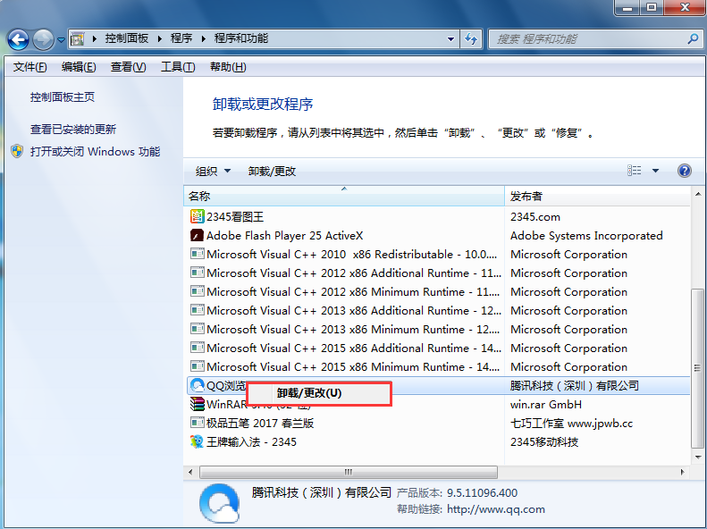Click the WinRAR books icon
Image resolution: width=707 pixels, height=529 pixels.
point(197,404)
